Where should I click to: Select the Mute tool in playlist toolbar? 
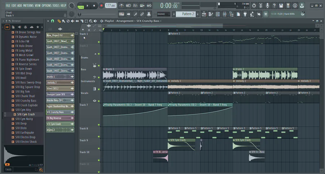[73, 21]
